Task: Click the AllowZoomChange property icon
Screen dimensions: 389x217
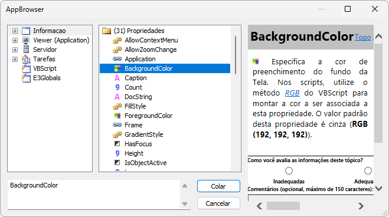Action: click(x=117, y=50)
